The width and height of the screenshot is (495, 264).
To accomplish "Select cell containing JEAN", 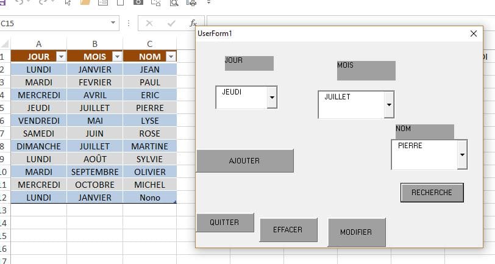I will (x=149, y=70).
